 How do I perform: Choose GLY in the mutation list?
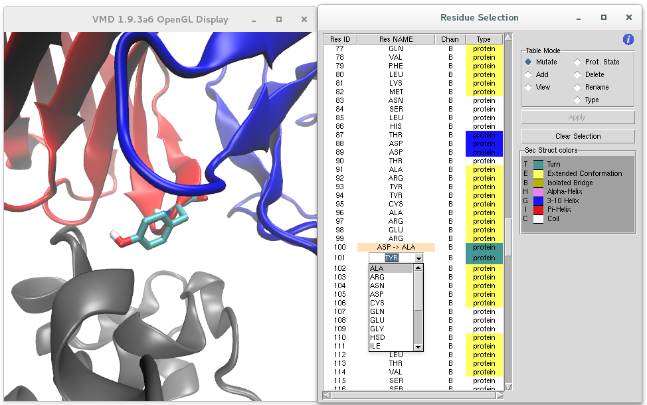377,329
